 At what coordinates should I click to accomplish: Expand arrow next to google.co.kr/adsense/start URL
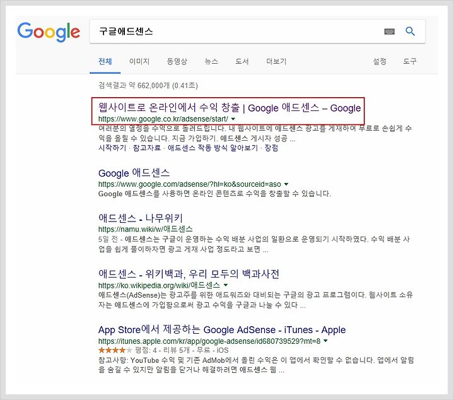[x=233, y=119]
